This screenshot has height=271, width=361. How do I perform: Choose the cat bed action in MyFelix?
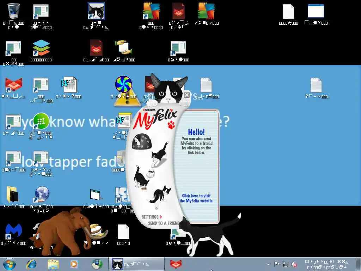(141, 141)
